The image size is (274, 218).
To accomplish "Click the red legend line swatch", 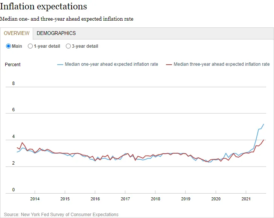I will 169,65.
